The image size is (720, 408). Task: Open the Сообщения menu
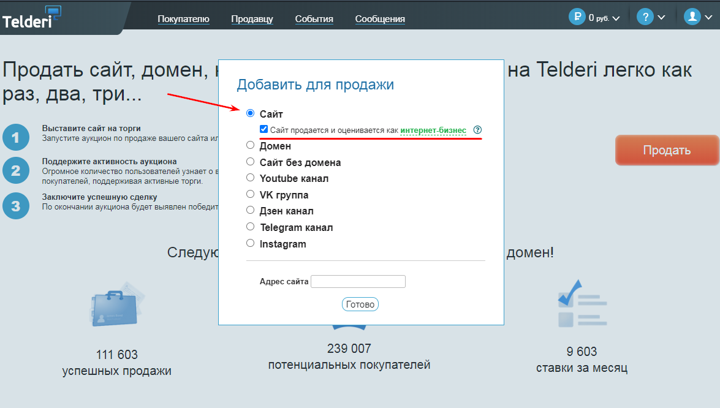[x=380, y=19]
